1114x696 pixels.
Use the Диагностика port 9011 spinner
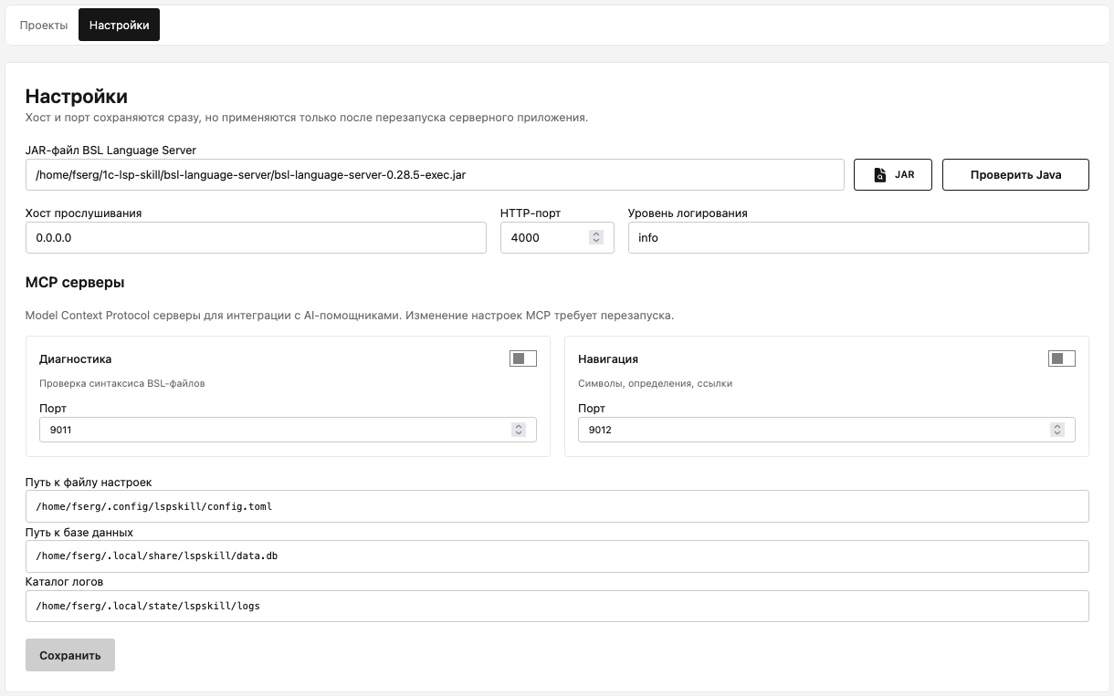519,430
